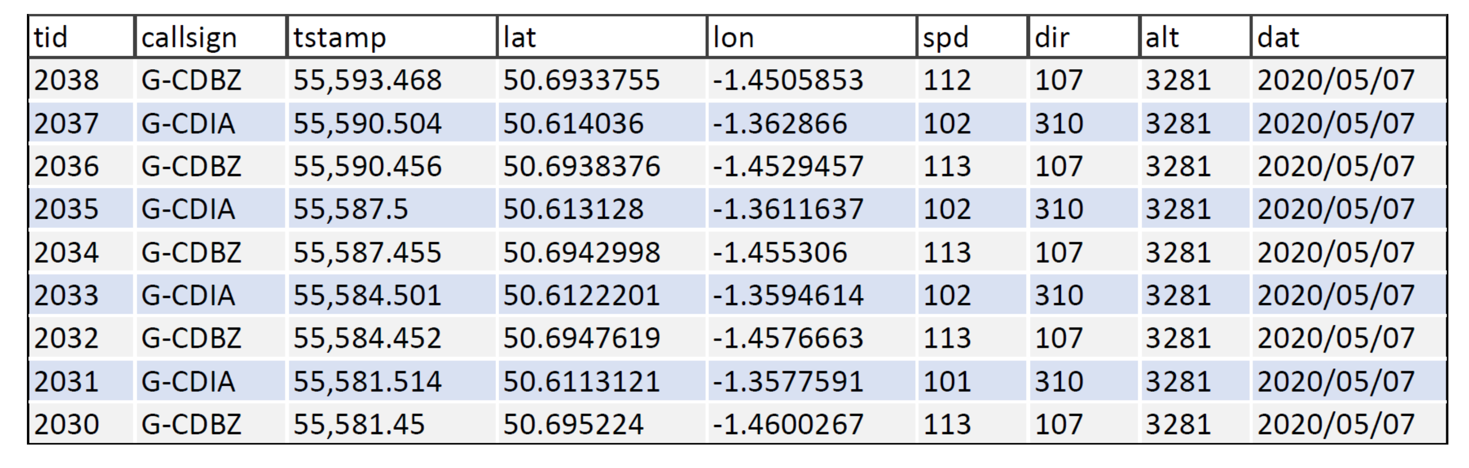Click the alt column header
The image size is (1469, 468).
pos(1195,37)
